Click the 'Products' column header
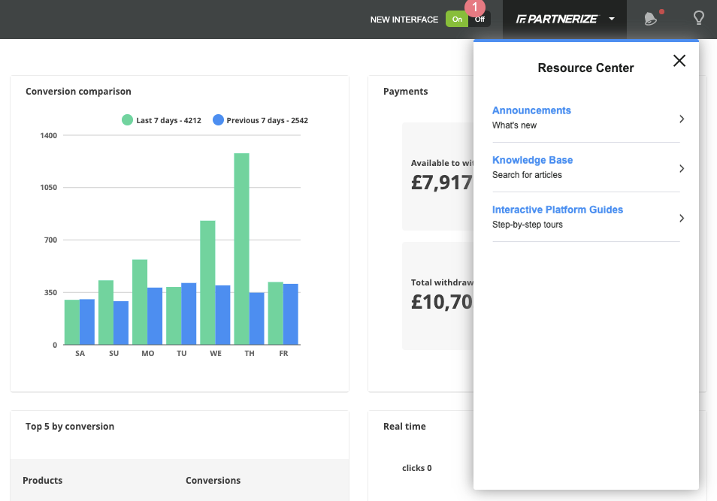Screen dimensions: 717x501 pos(43,481)
